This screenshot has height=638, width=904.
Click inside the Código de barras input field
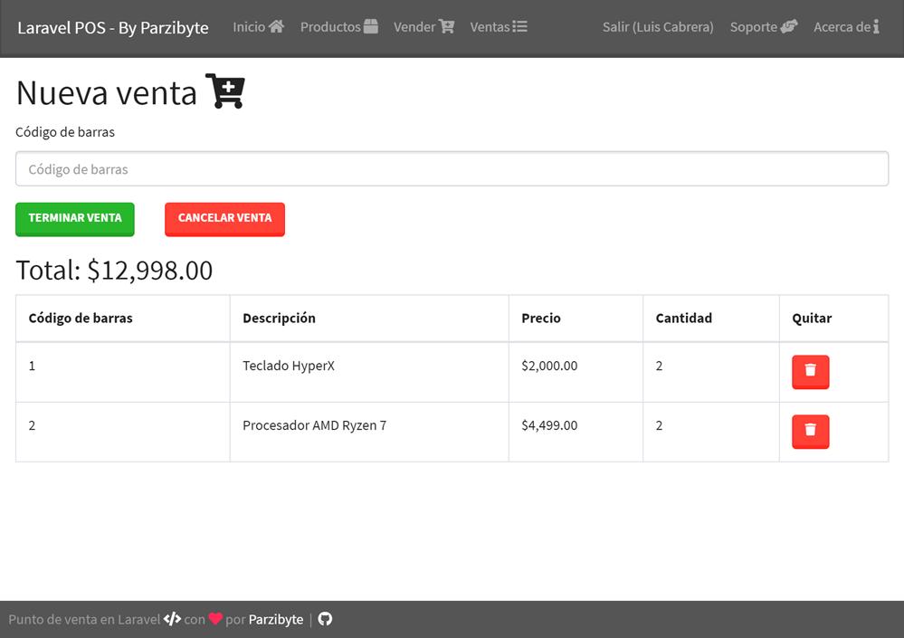click(451, 168)
